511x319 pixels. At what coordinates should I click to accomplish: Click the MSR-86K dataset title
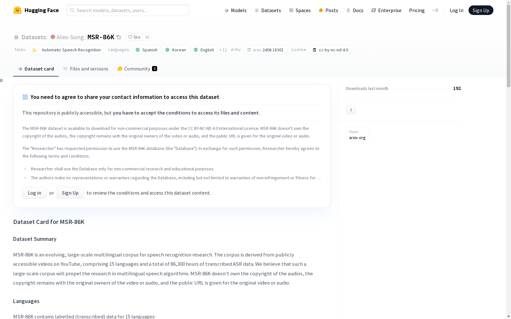(101, 37)
